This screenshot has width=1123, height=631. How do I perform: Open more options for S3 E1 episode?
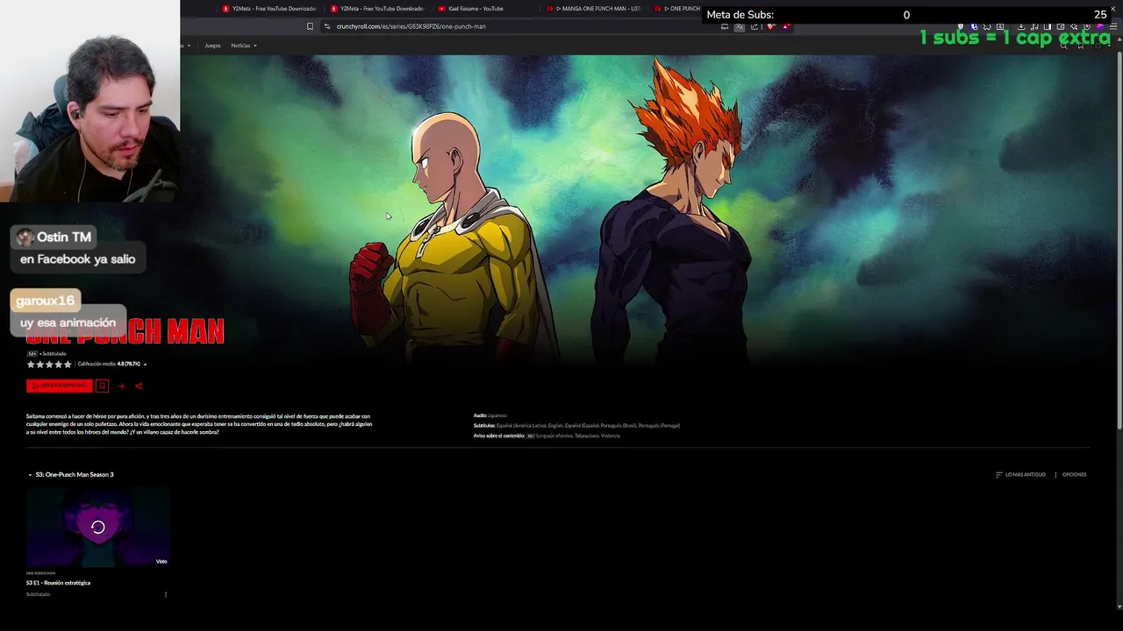click(x=165, y=594)
